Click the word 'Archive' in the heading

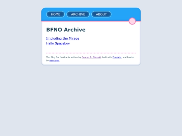75,30
